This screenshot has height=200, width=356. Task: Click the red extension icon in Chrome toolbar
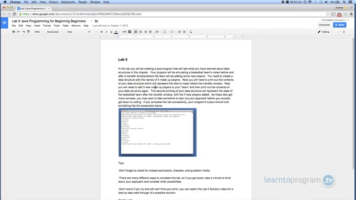pos(339,14)
